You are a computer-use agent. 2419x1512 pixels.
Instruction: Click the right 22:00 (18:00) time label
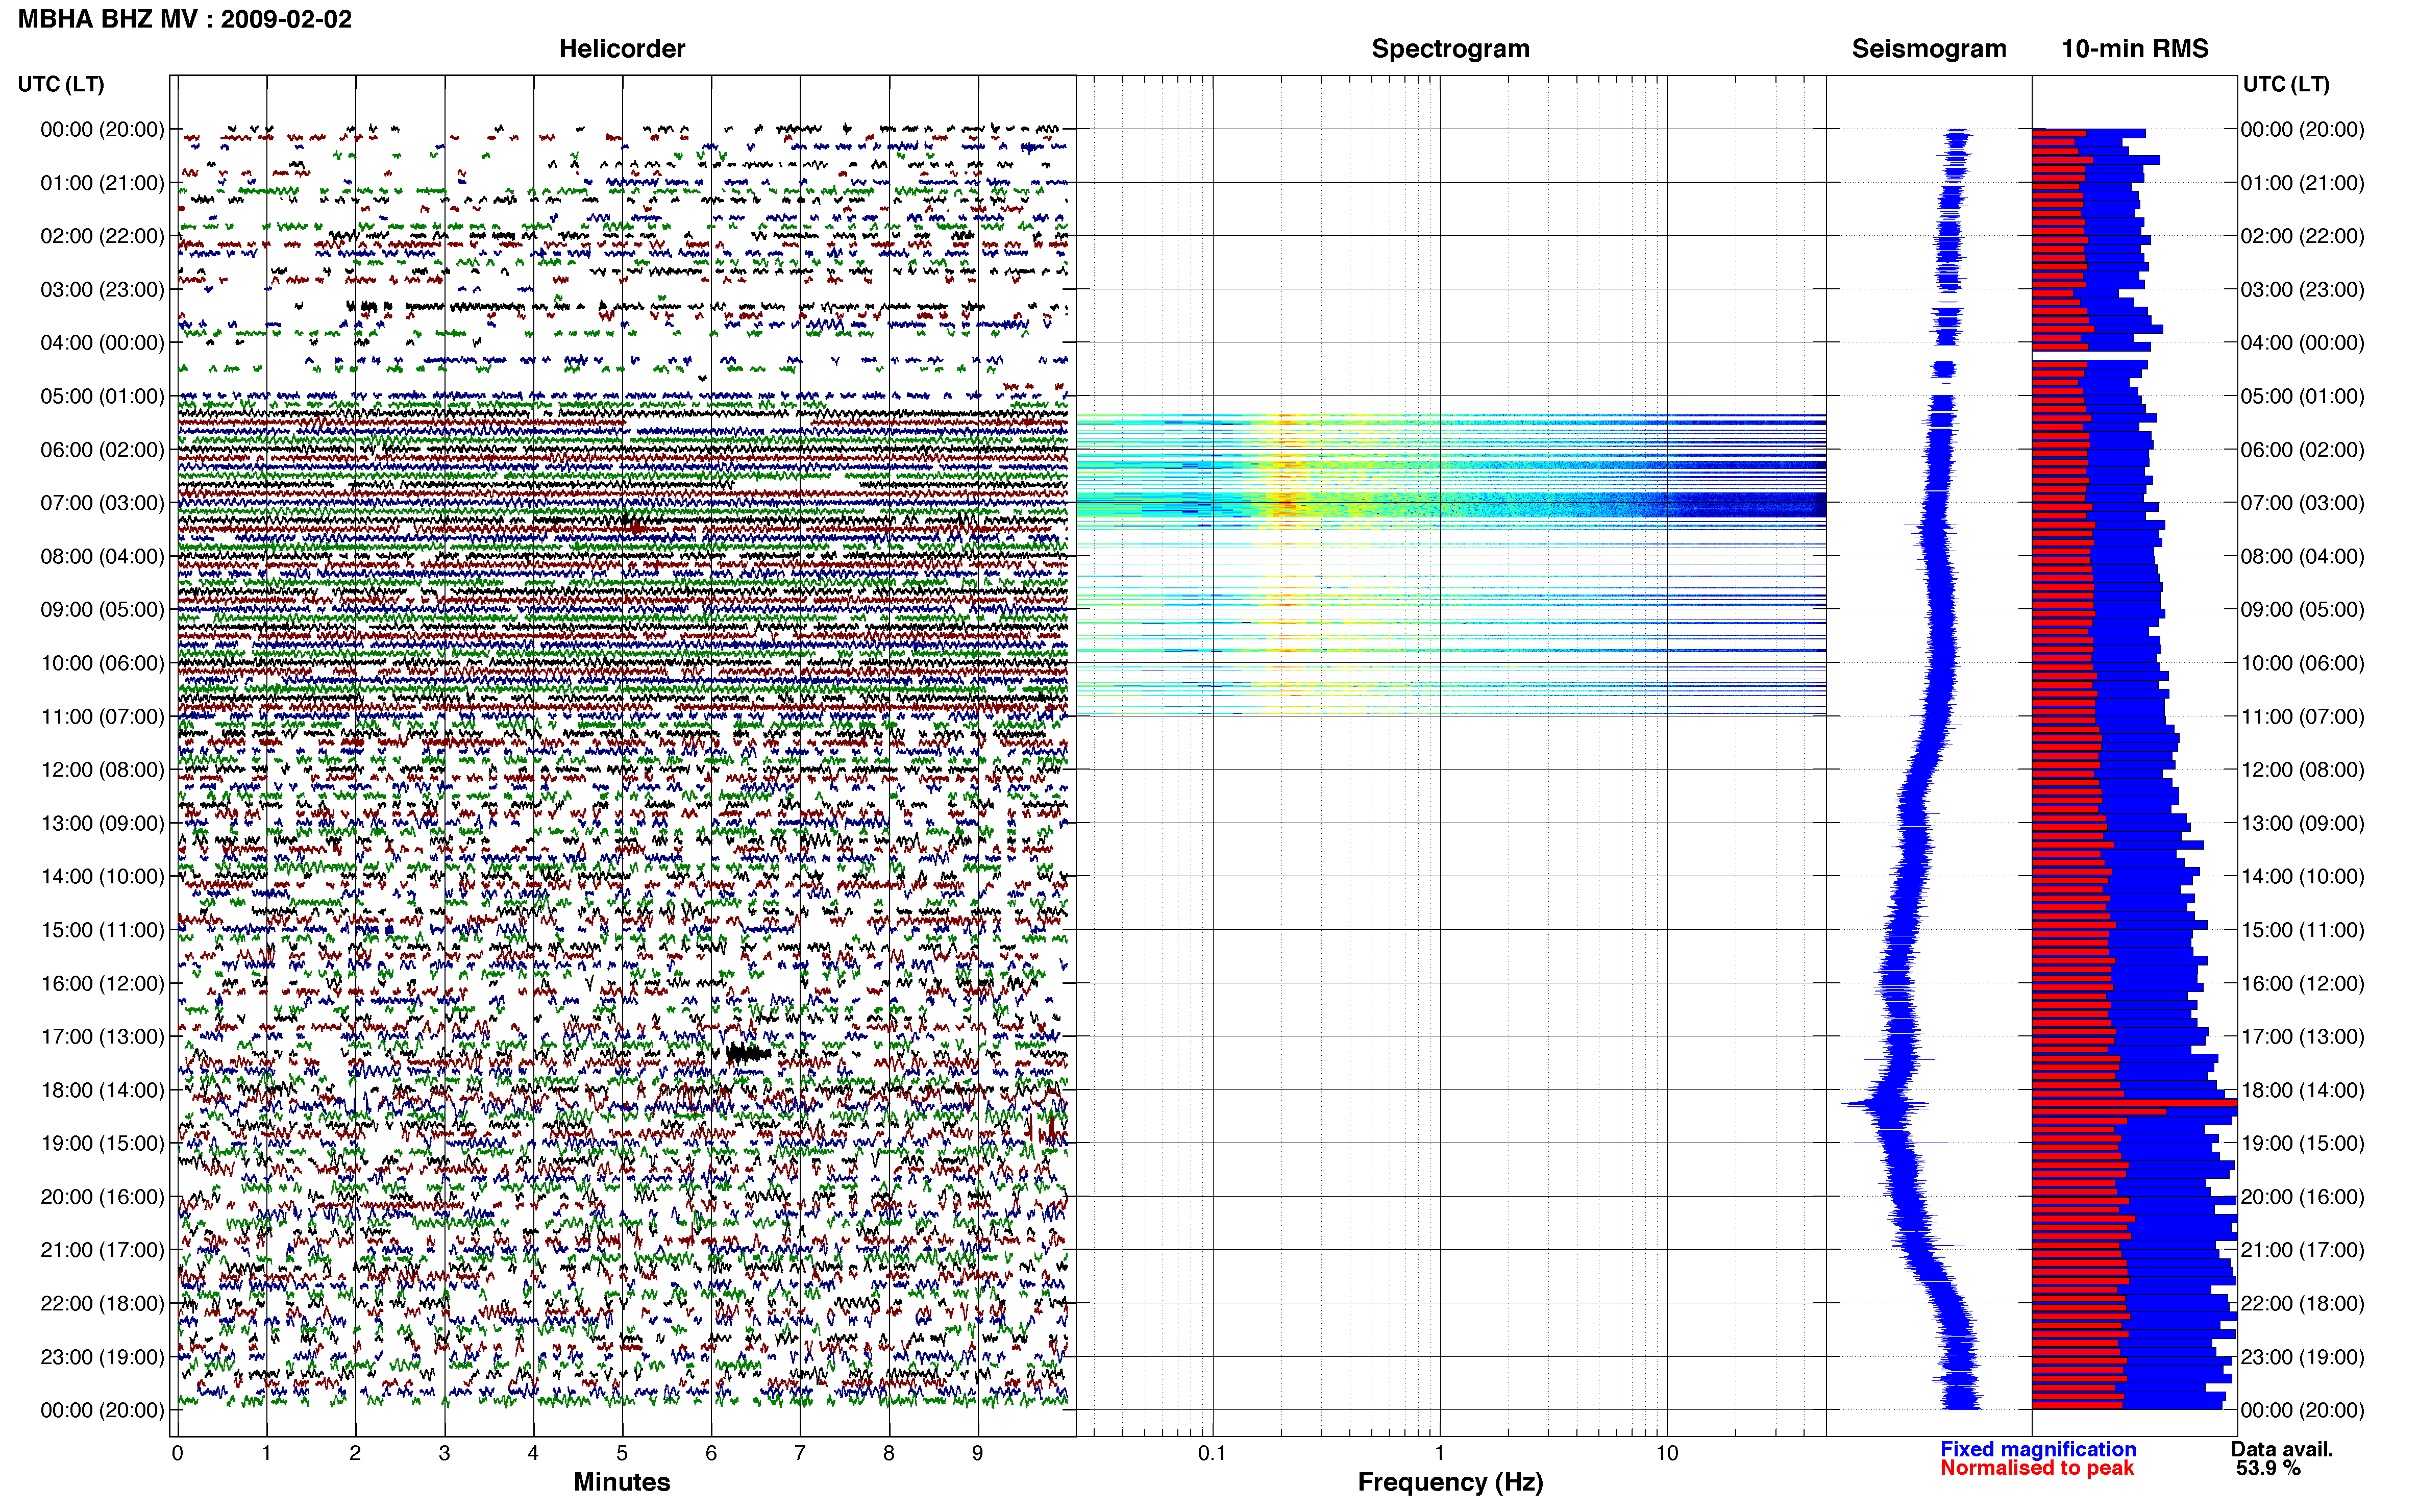pyautogui.click(x=2302, y=1303)
